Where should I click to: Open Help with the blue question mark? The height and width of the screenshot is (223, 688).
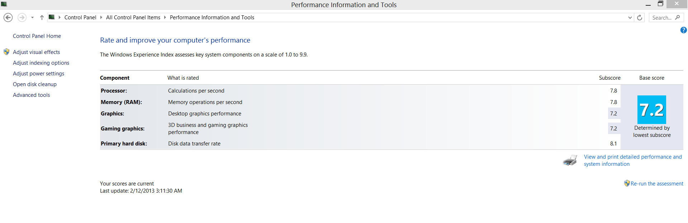(683, 30)
